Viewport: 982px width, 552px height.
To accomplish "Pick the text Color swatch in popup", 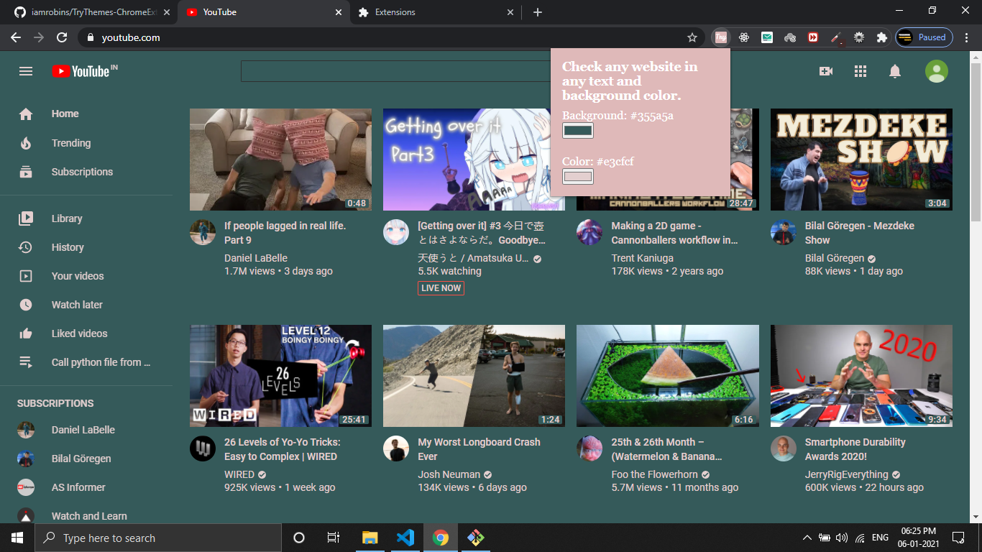I will [578, 177].
